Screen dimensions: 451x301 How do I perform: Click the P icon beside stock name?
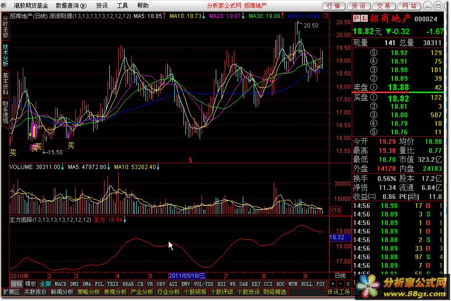356,19
